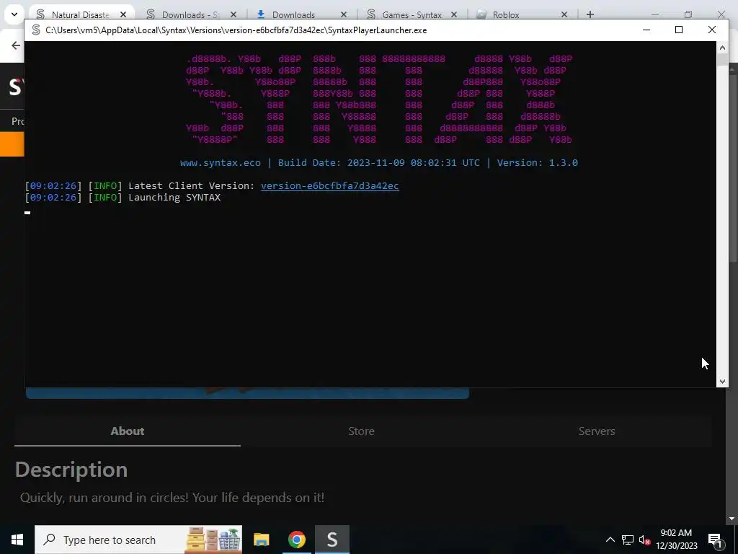Viewport: 738px width, 554px height.
Task: Switch to the Natural Disaster browser tab
Action: 80,14
